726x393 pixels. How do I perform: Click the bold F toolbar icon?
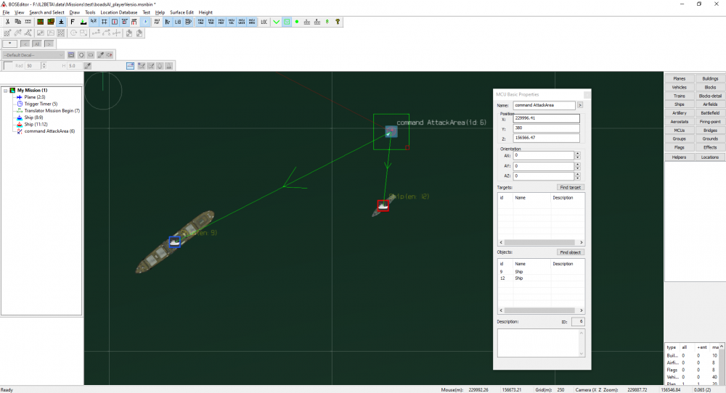[x=73, y=22]
